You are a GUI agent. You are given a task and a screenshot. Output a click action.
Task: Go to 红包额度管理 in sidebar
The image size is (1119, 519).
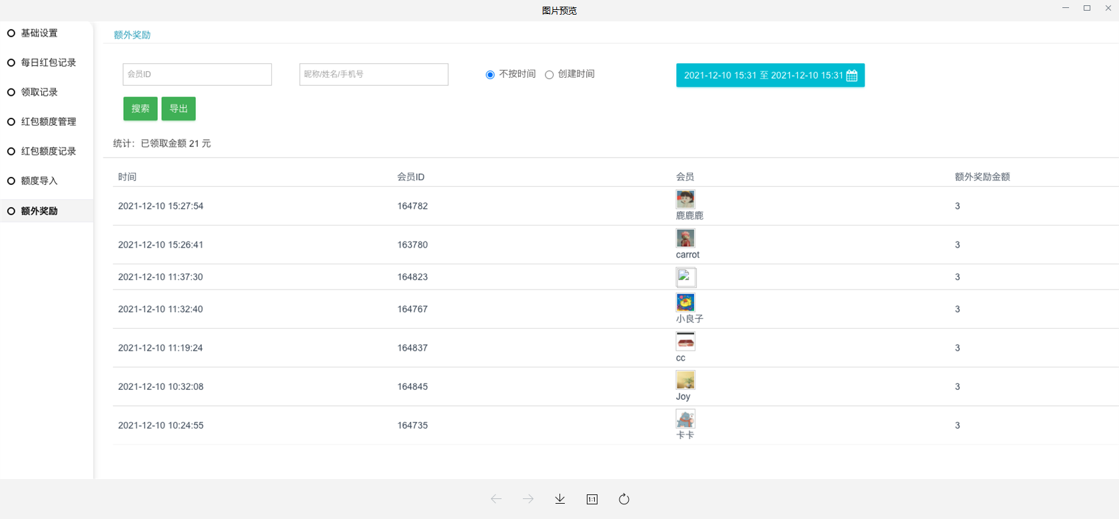coord(48,122)
